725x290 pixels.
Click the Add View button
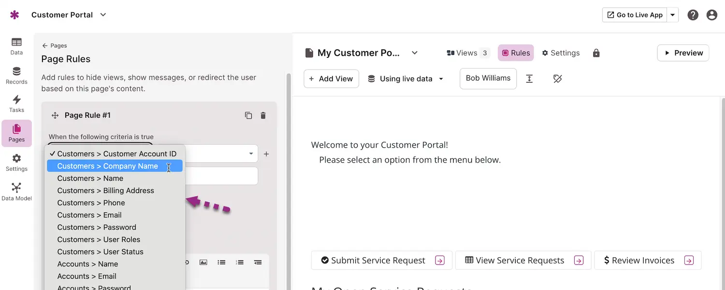coord(331,79)
